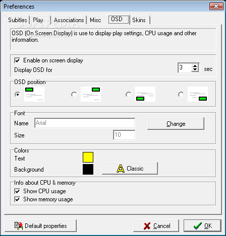The height and width of the screenshot is (236, 226).
Task: Choose bottom-left OSD position radio
Action: 129,95
